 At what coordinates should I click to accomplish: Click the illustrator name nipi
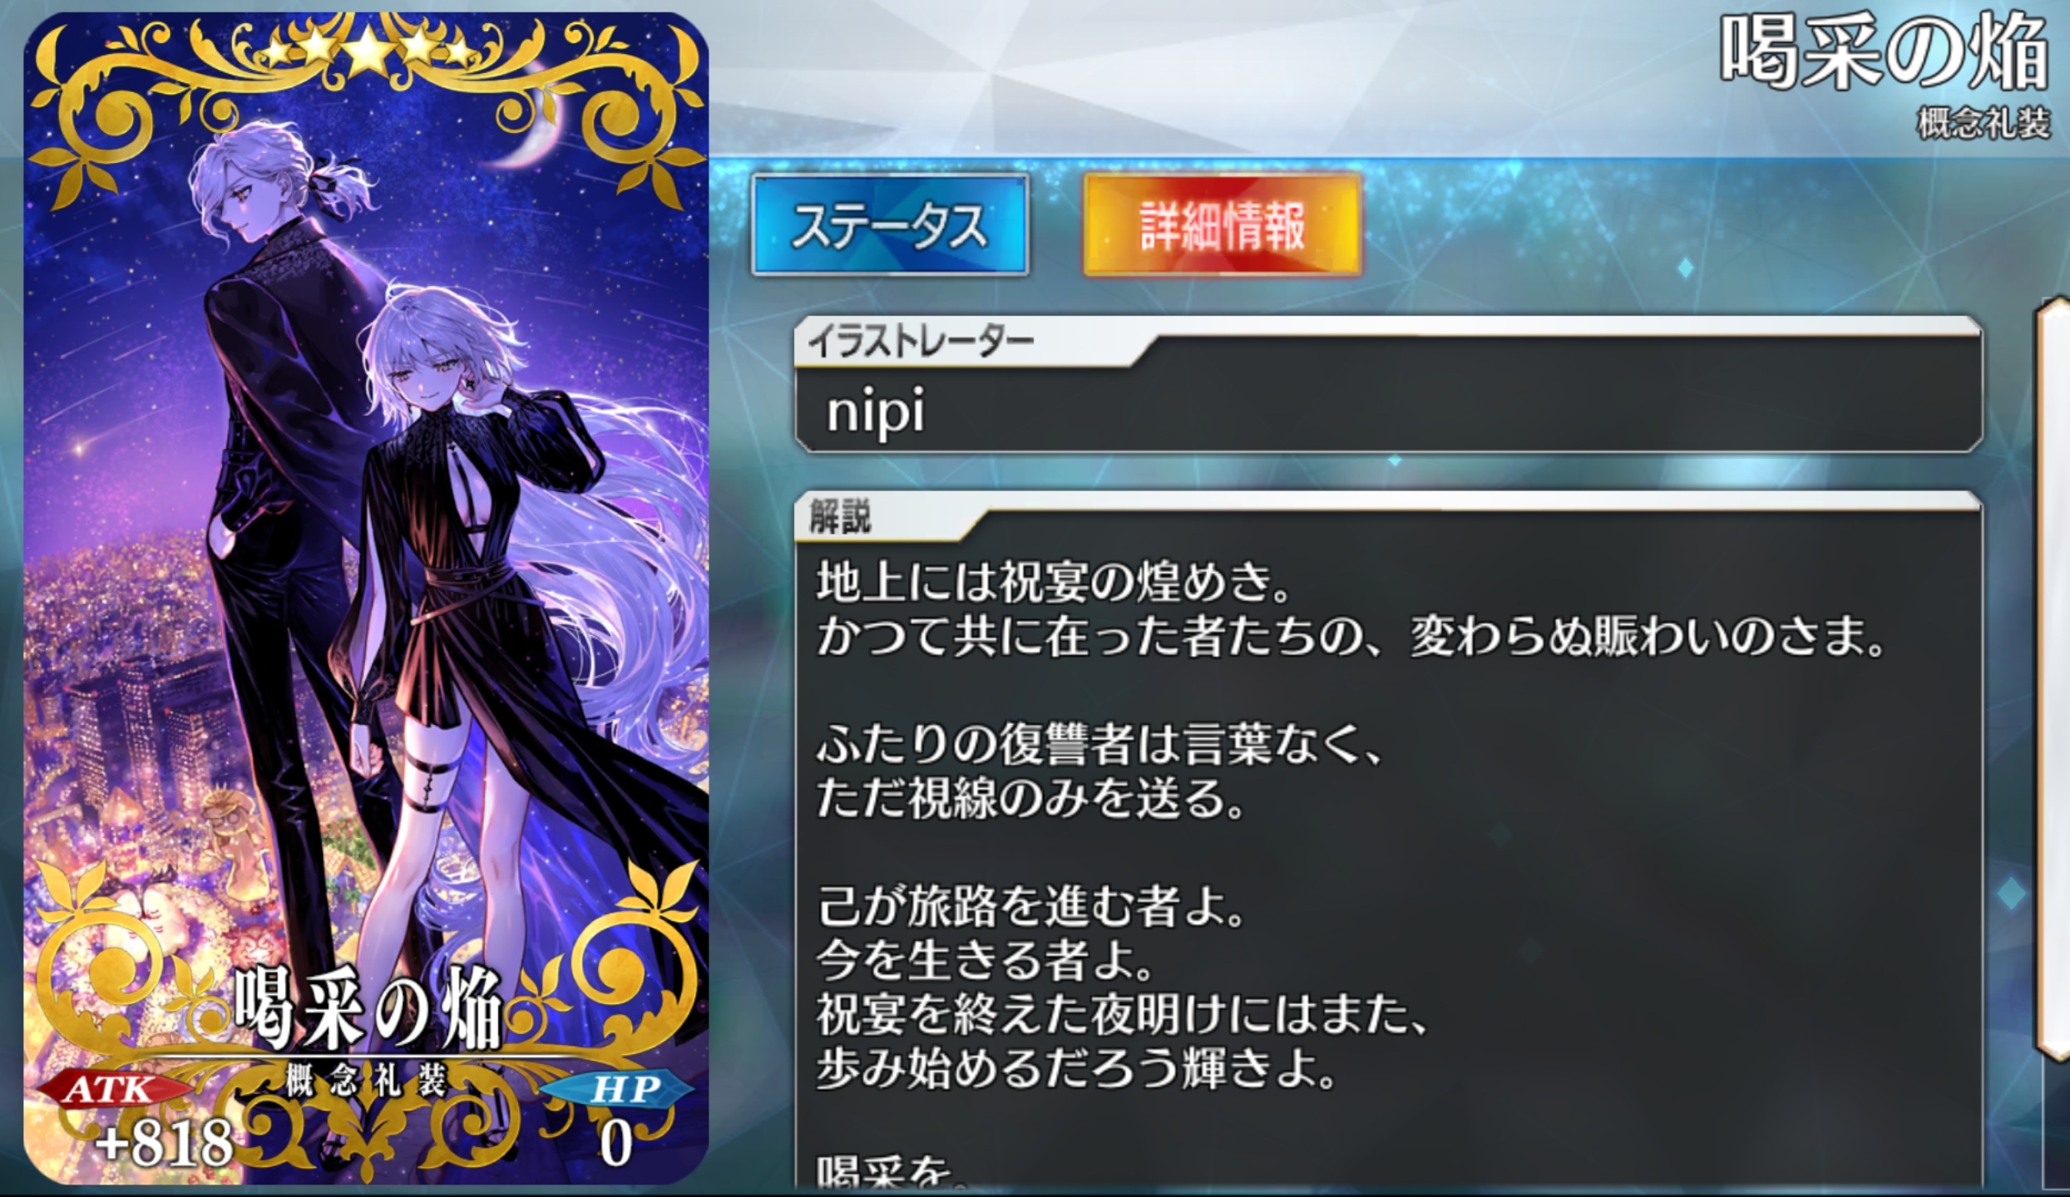(x=875, y=411)
